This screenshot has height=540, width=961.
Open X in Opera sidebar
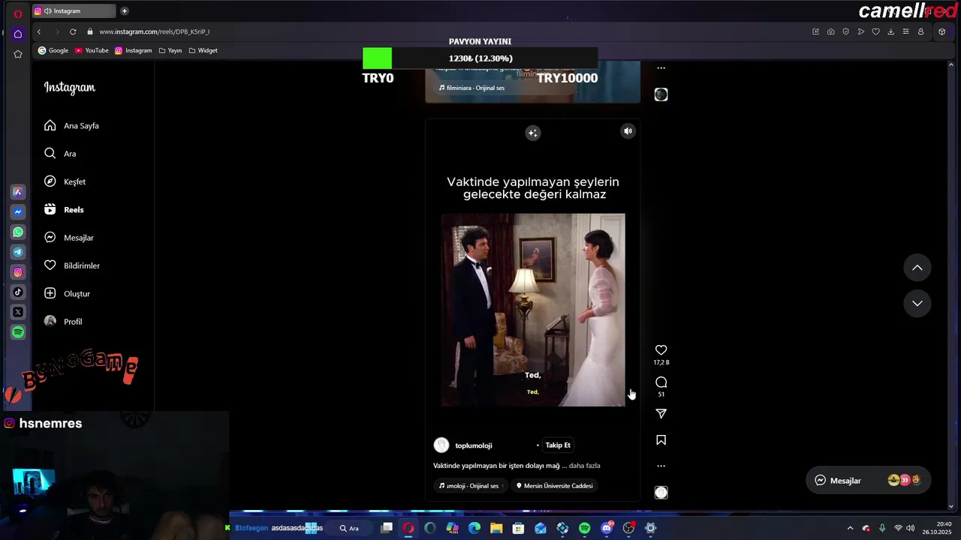coord(18,312)
